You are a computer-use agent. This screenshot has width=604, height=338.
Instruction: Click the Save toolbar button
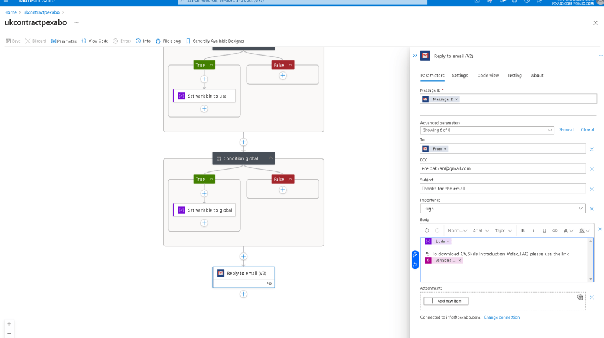[13, 41]
